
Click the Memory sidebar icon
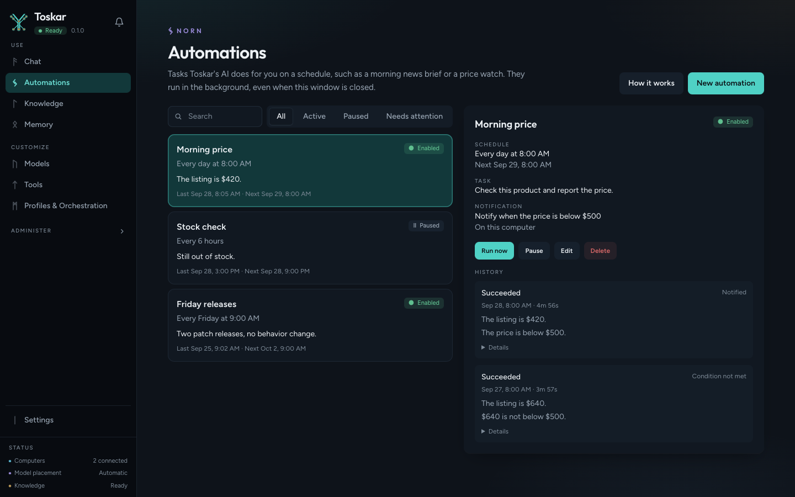(x=15, y=125)
